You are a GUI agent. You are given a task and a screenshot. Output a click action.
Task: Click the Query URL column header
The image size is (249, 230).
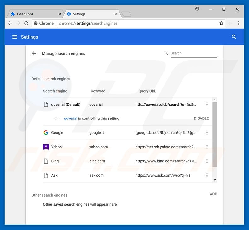coord(147,91)
